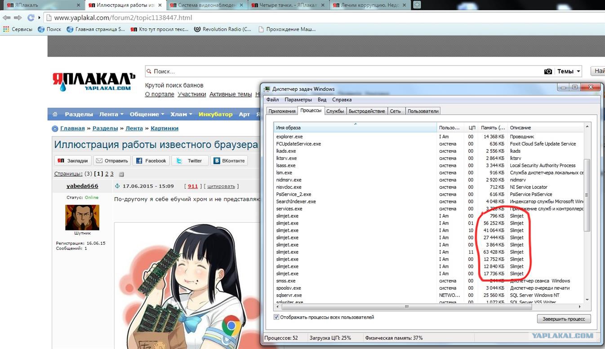Sort processes by the Память column
This screenshot has width=605, height=349.
tap(493, 128)
